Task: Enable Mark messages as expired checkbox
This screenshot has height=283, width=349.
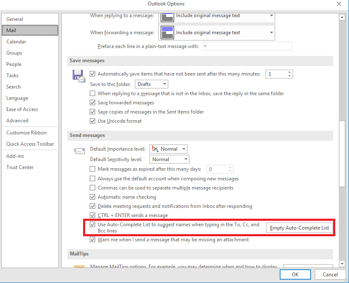Action: 92,169
